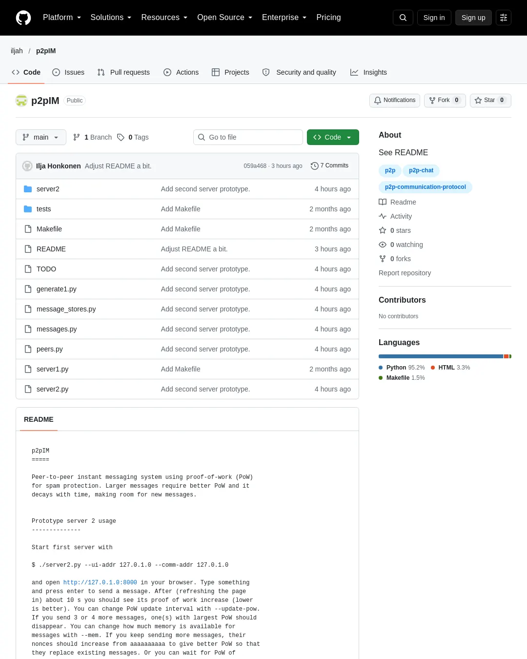The width and height of the screenshot is (527, 659).
Task: Open the http://127.0.1.0:8000 link in README
Action: point(100,582)
